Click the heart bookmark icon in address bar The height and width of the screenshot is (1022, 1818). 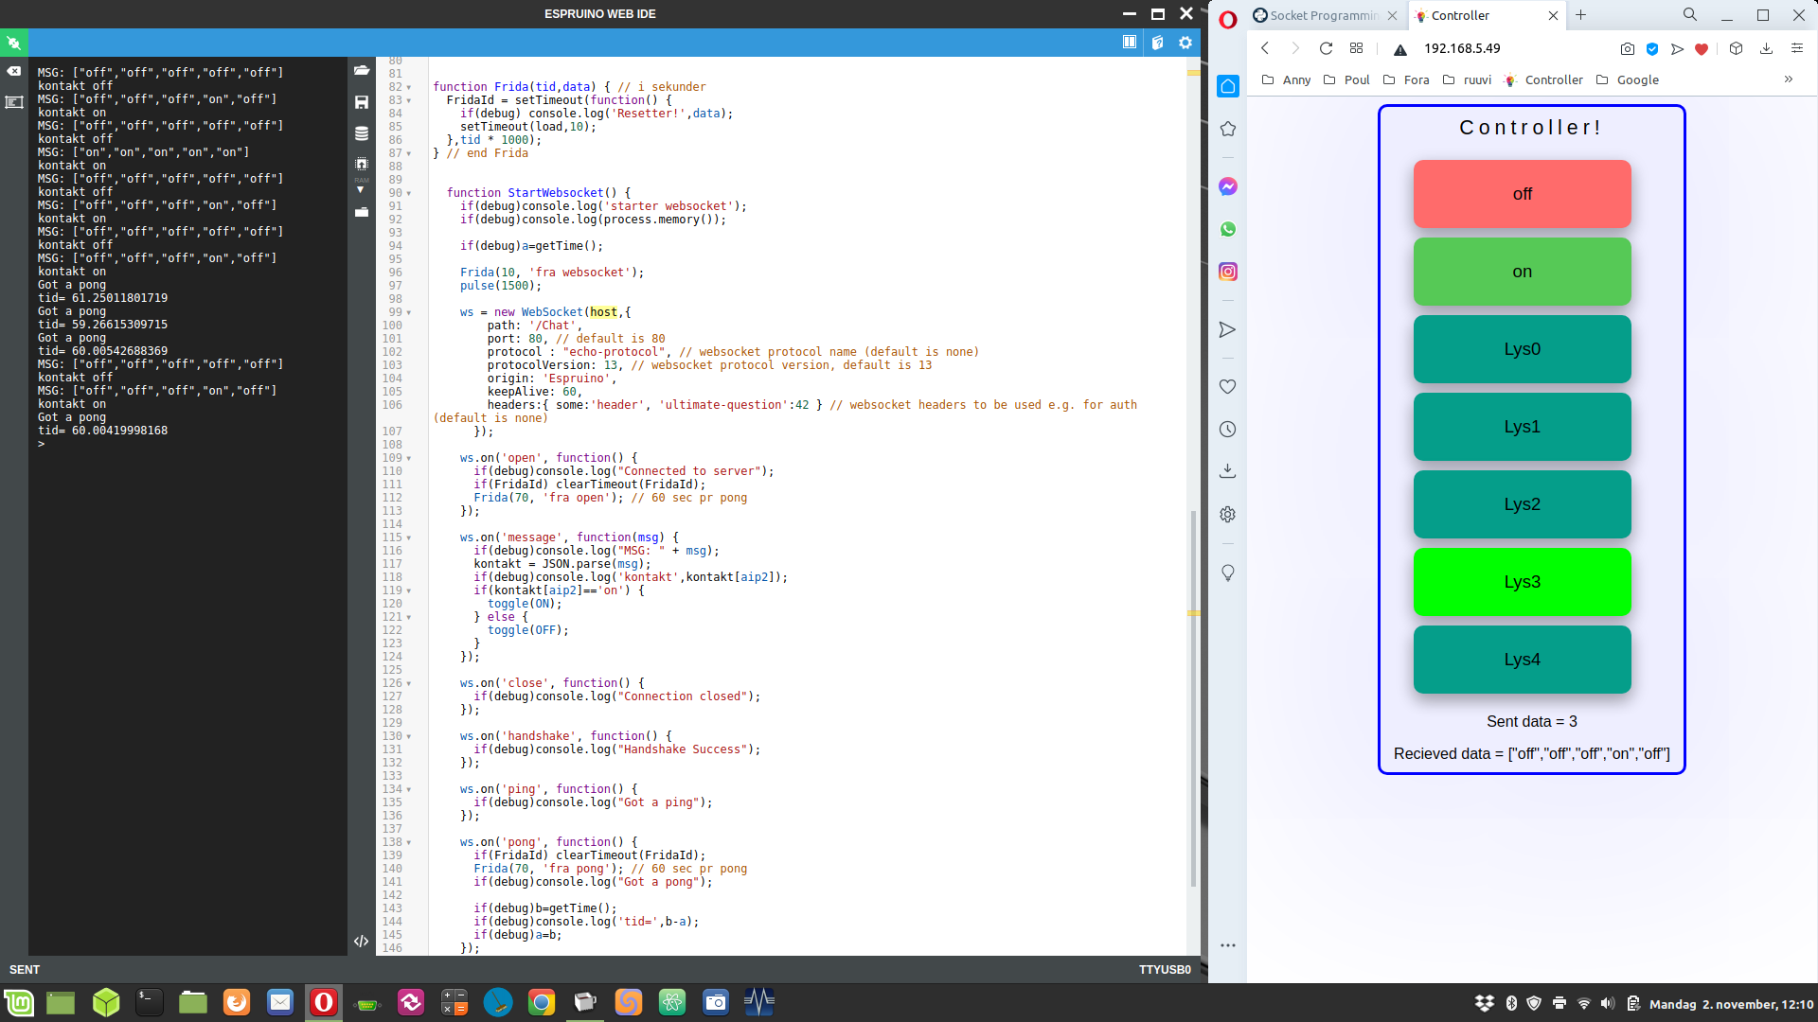pos(1702,49)
